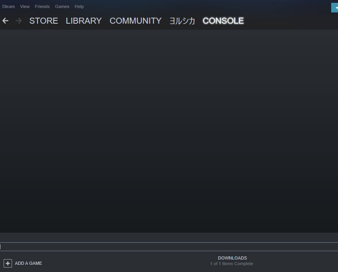Select the CONSOLE tab
The height and width of the screenshot is (272, 338).
click(223, 21)
